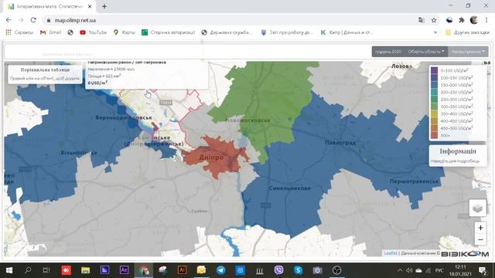The image size is (495, 278).
Task: Open the rightmost grey settings dropdown
Action: coord(468,52)
